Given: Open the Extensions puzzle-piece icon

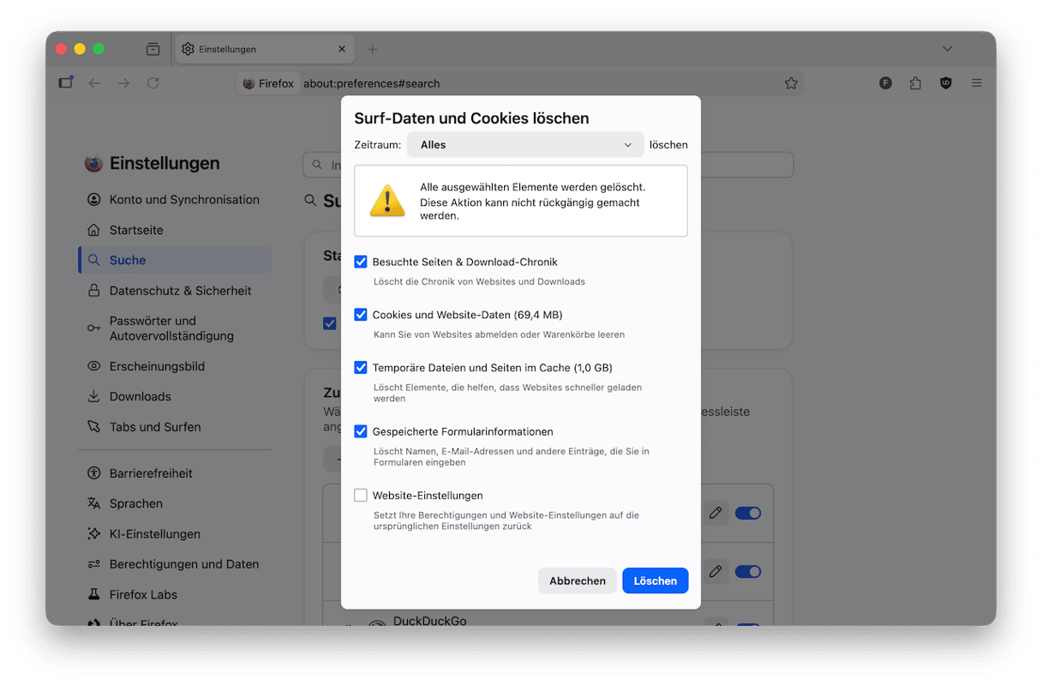Looking at the screenshot, I should [x=915, y=83].
